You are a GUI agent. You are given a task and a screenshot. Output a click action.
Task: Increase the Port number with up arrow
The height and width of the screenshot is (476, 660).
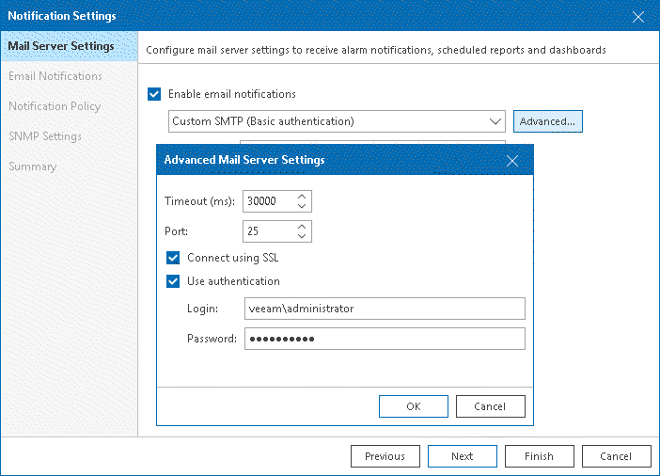click(301, 227)
